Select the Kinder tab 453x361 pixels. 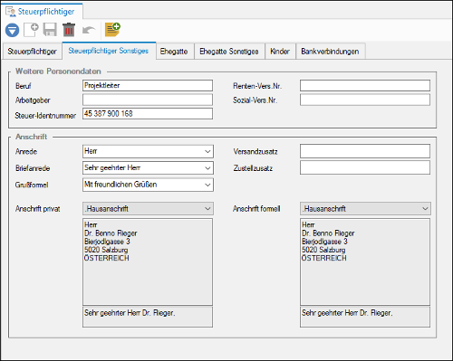tap(280, 52)
